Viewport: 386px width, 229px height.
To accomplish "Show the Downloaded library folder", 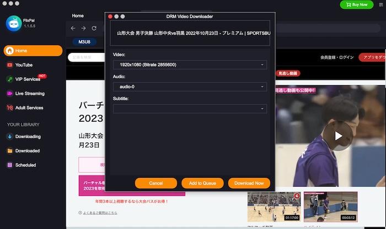I will click(28, 151).
